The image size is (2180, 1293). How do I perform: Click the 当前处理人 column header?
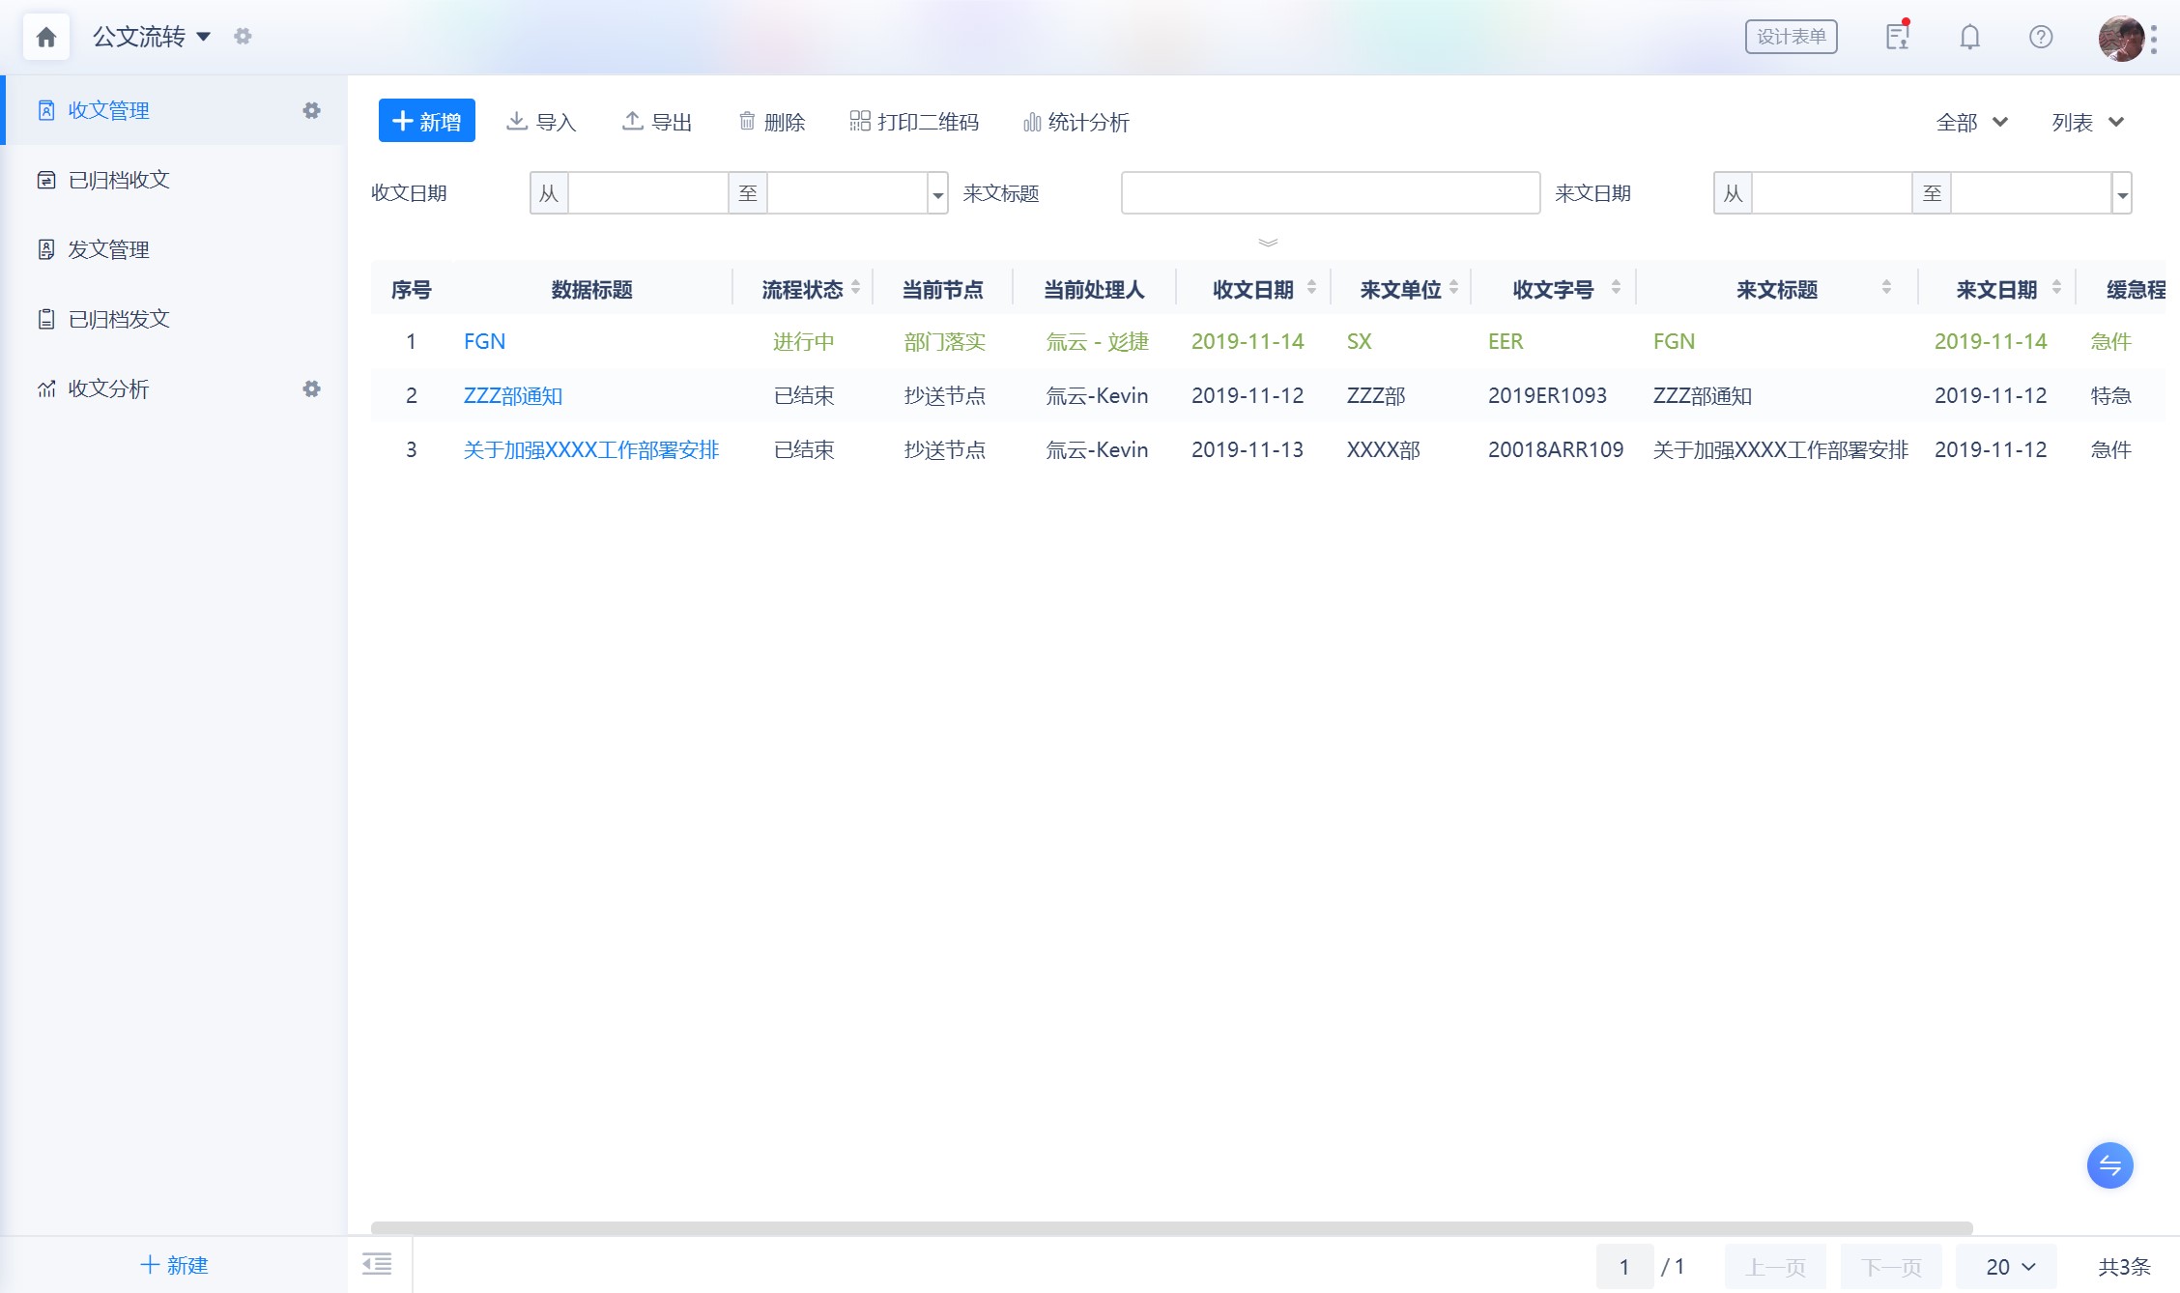point(1094,289)
